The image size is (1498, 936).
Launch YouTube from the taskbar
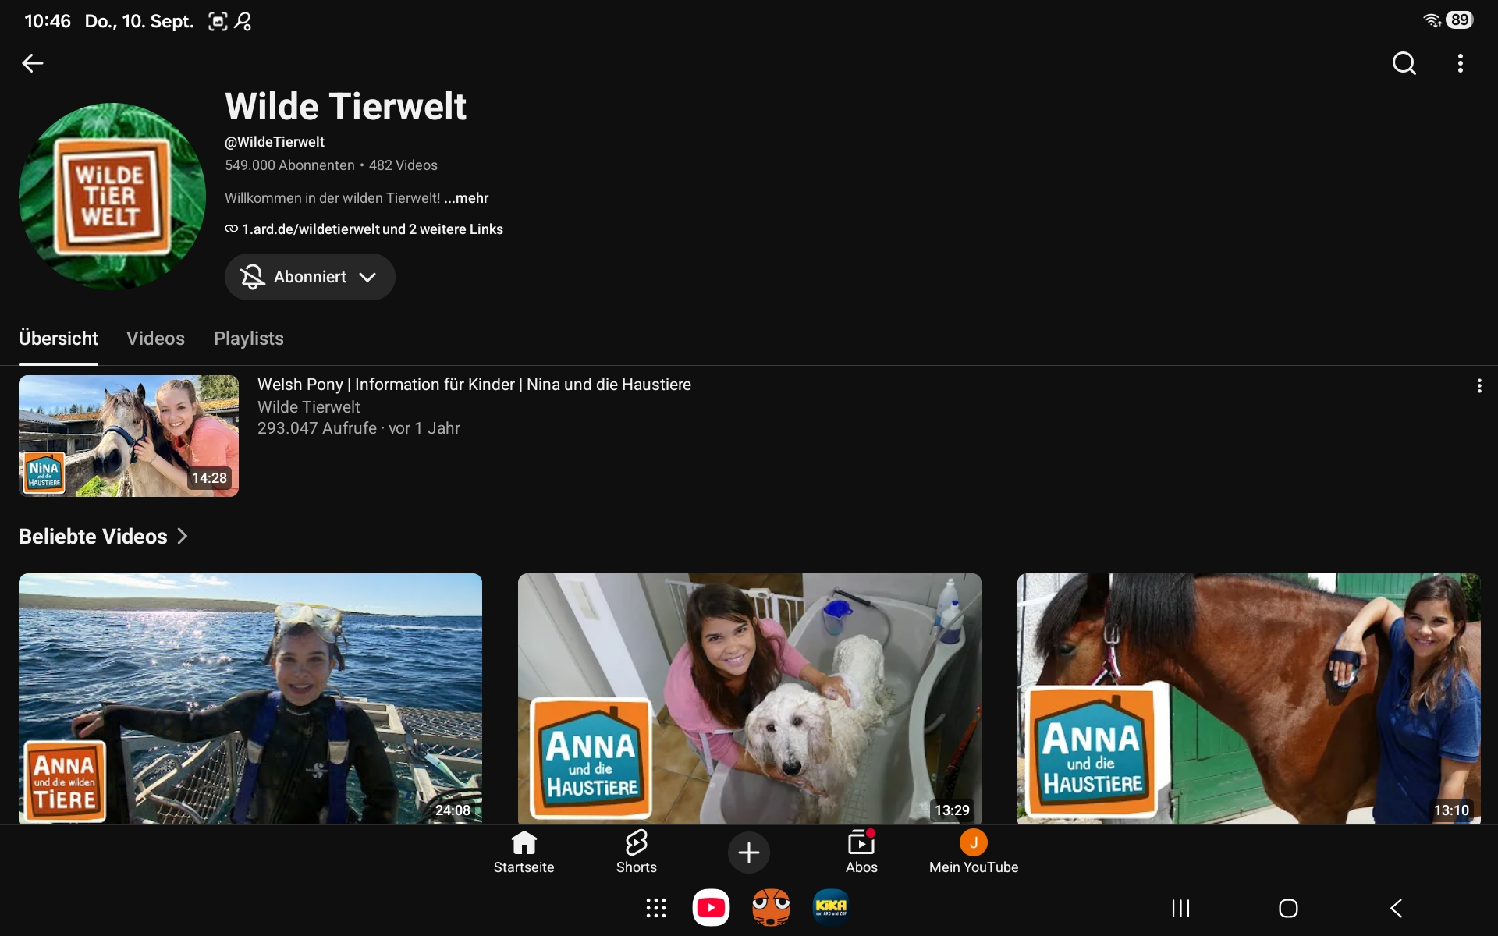[711, 908]
